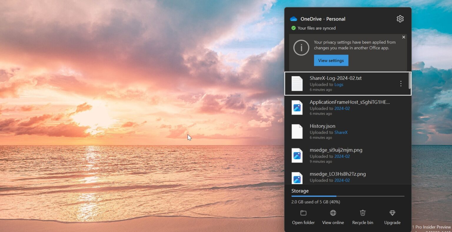The height and width of the screenshot is (232, 452).
Task: Open the Recycle bin icon
Action: click(x=363, y=213)
